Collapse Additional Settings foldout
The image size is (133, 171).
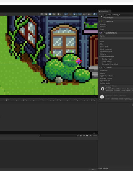click(99, 57)
